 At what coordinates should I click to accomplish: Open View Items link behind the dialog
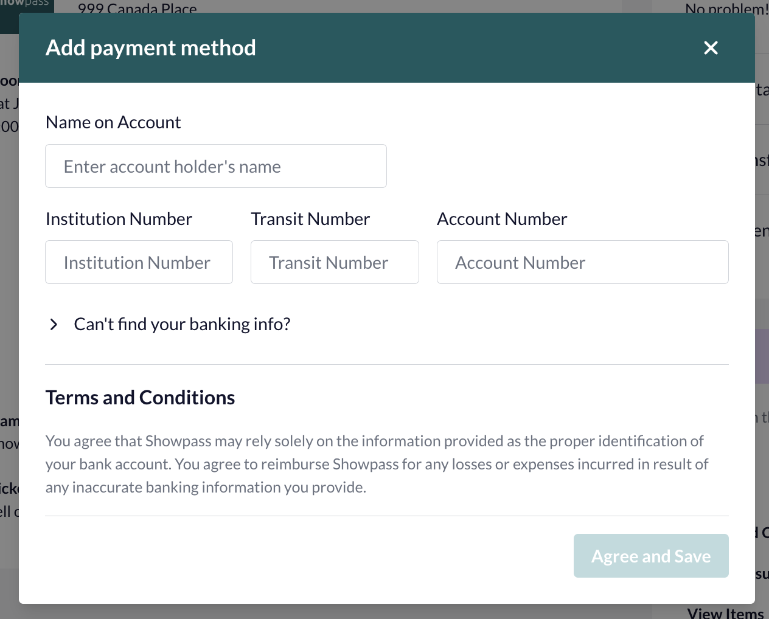[x=726, y=612]
